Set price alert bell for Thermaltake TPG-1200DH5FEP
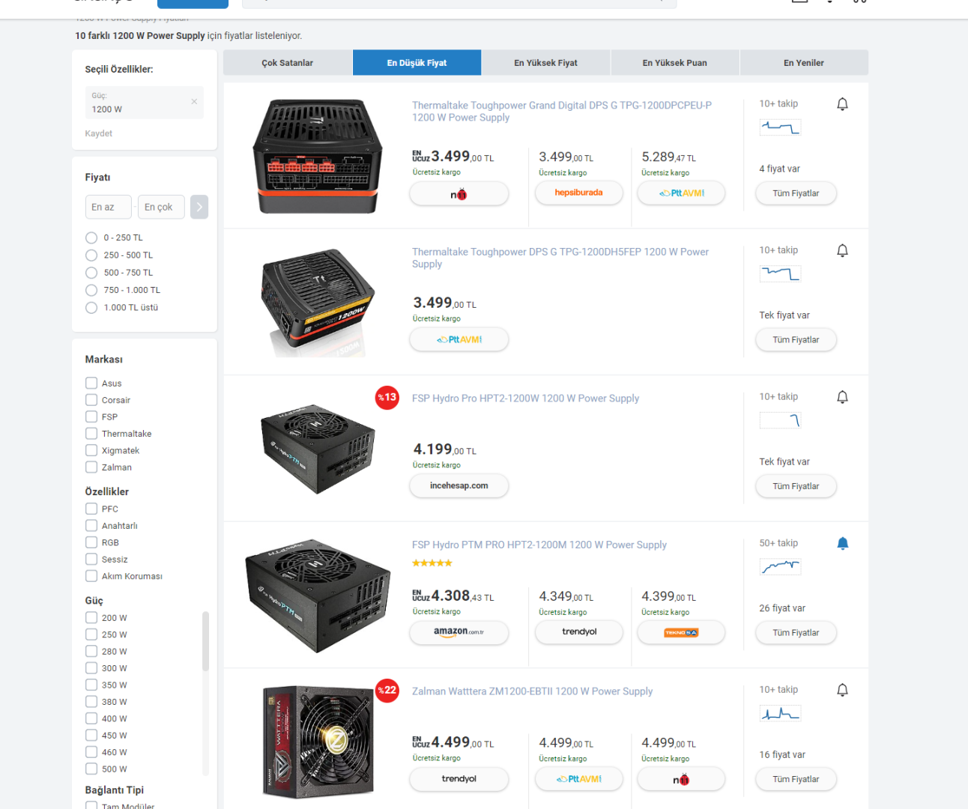Image resolution: width=968 pixels, height=809 pixels. [842, 250]
